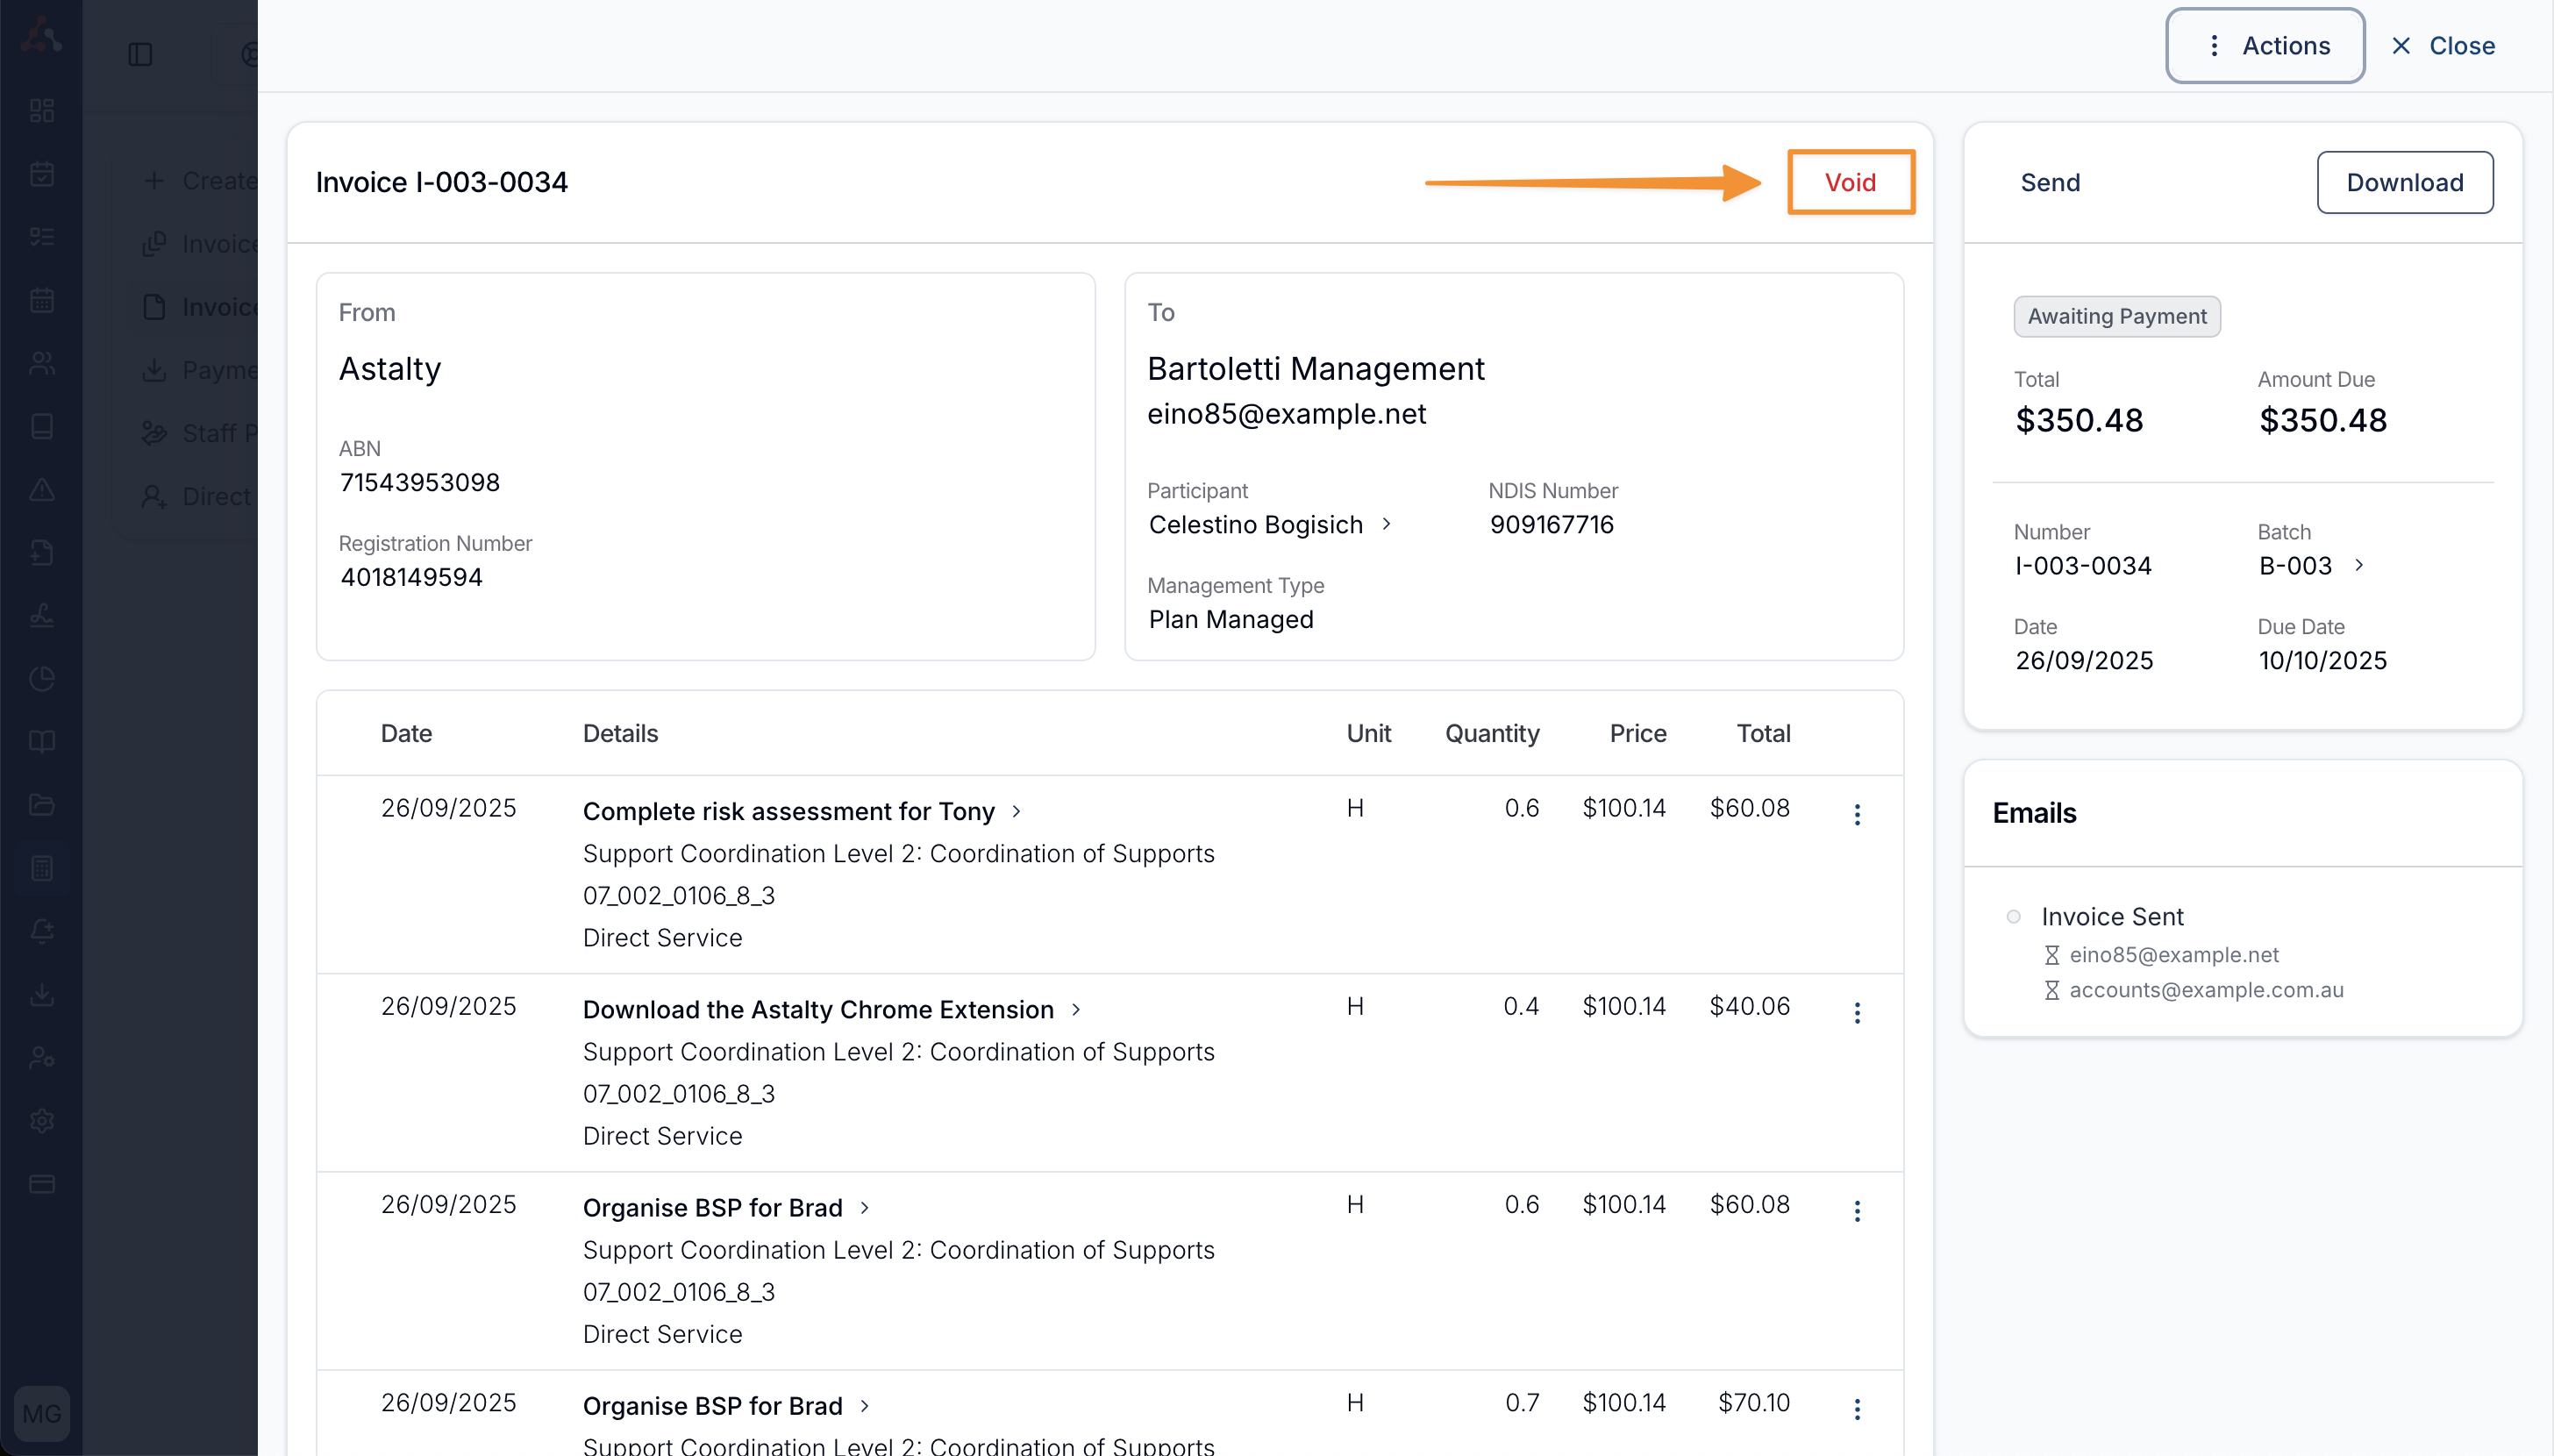
Task: Open batch B-003 via chevron
Action: [x=2359, y=565]
